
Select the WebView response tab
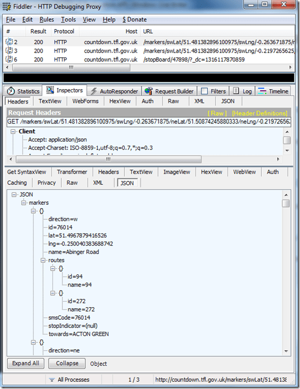click(244, 172)
